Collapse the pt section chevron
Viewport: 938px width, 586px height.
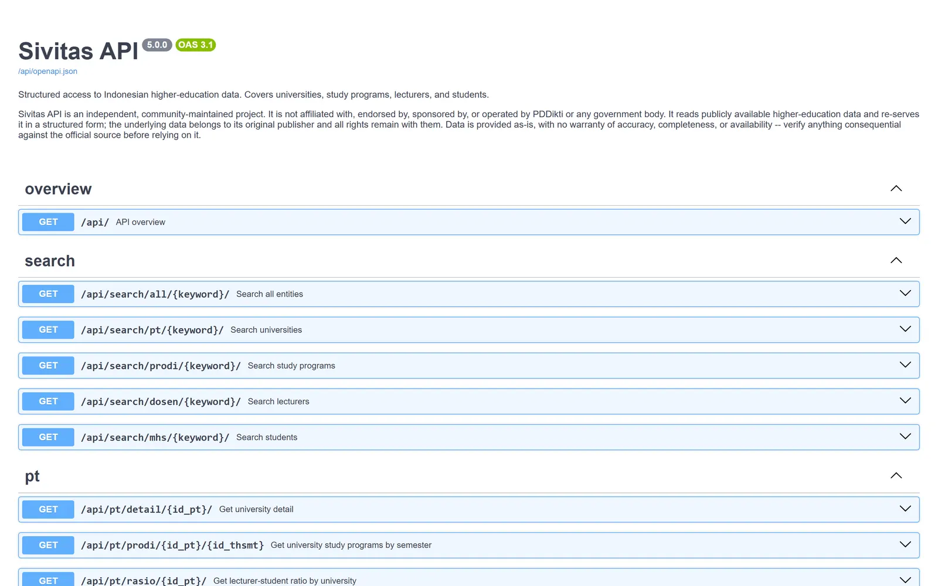pyautogui.click(x=896, y=476)
